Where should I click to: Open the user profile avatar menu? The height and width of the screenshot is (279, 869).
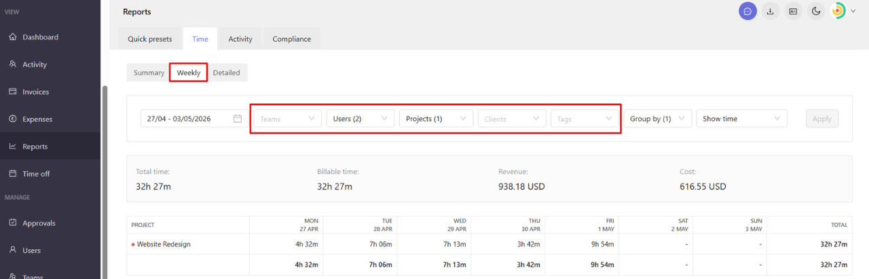point(843,11)
